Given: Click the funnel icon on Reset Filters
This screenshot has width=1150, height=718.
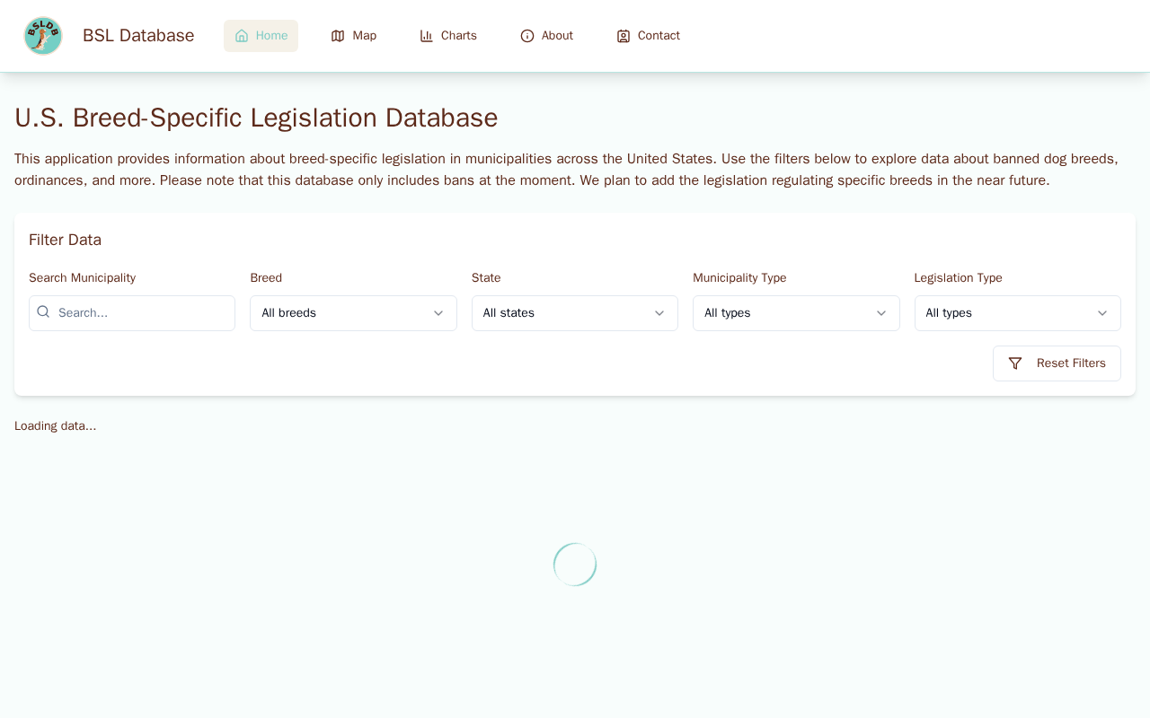Looking at the screenshot, I should [1015, 363].
